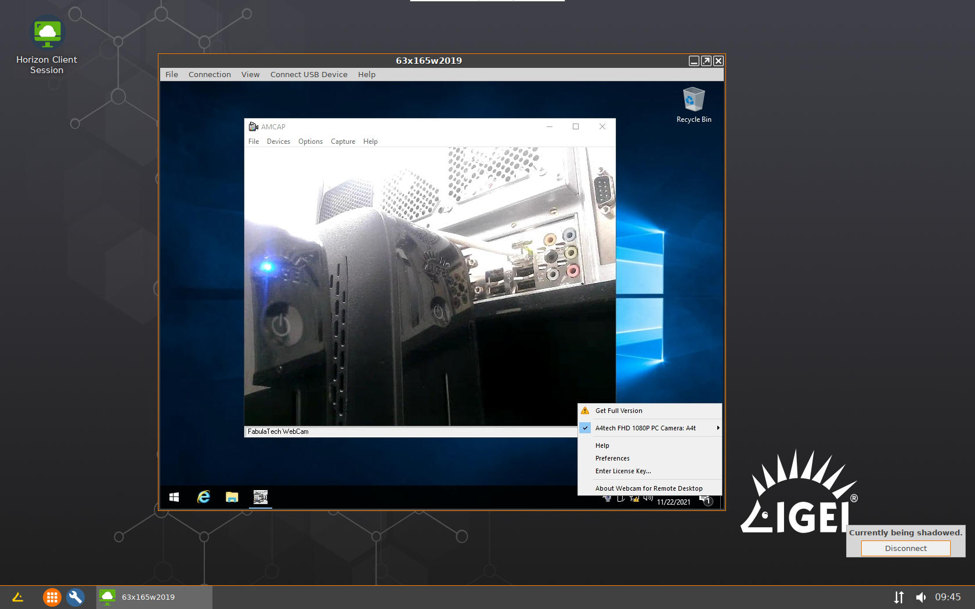
Task: Select the AMCAP app in the remote taskbar
Action: tap(261, 497)
